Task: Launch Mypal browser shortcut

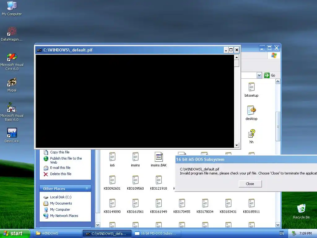Action: click(x=12, y=85)
